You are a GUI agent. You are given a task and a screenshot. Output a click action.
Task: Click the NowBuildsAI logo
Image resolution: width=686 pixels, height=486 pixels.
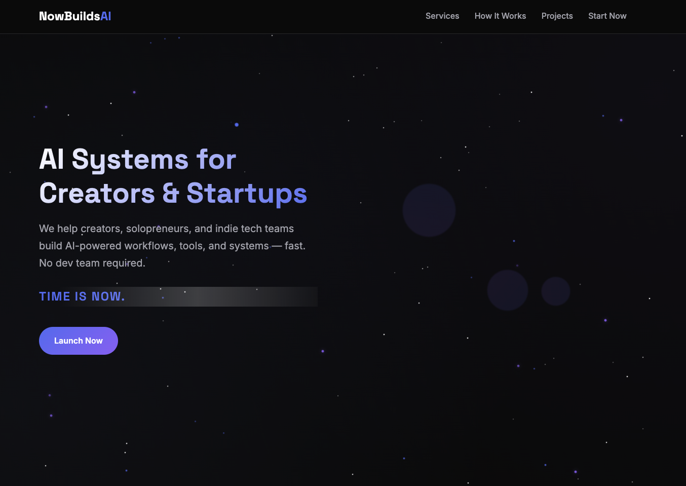click(x=75, y=16)
